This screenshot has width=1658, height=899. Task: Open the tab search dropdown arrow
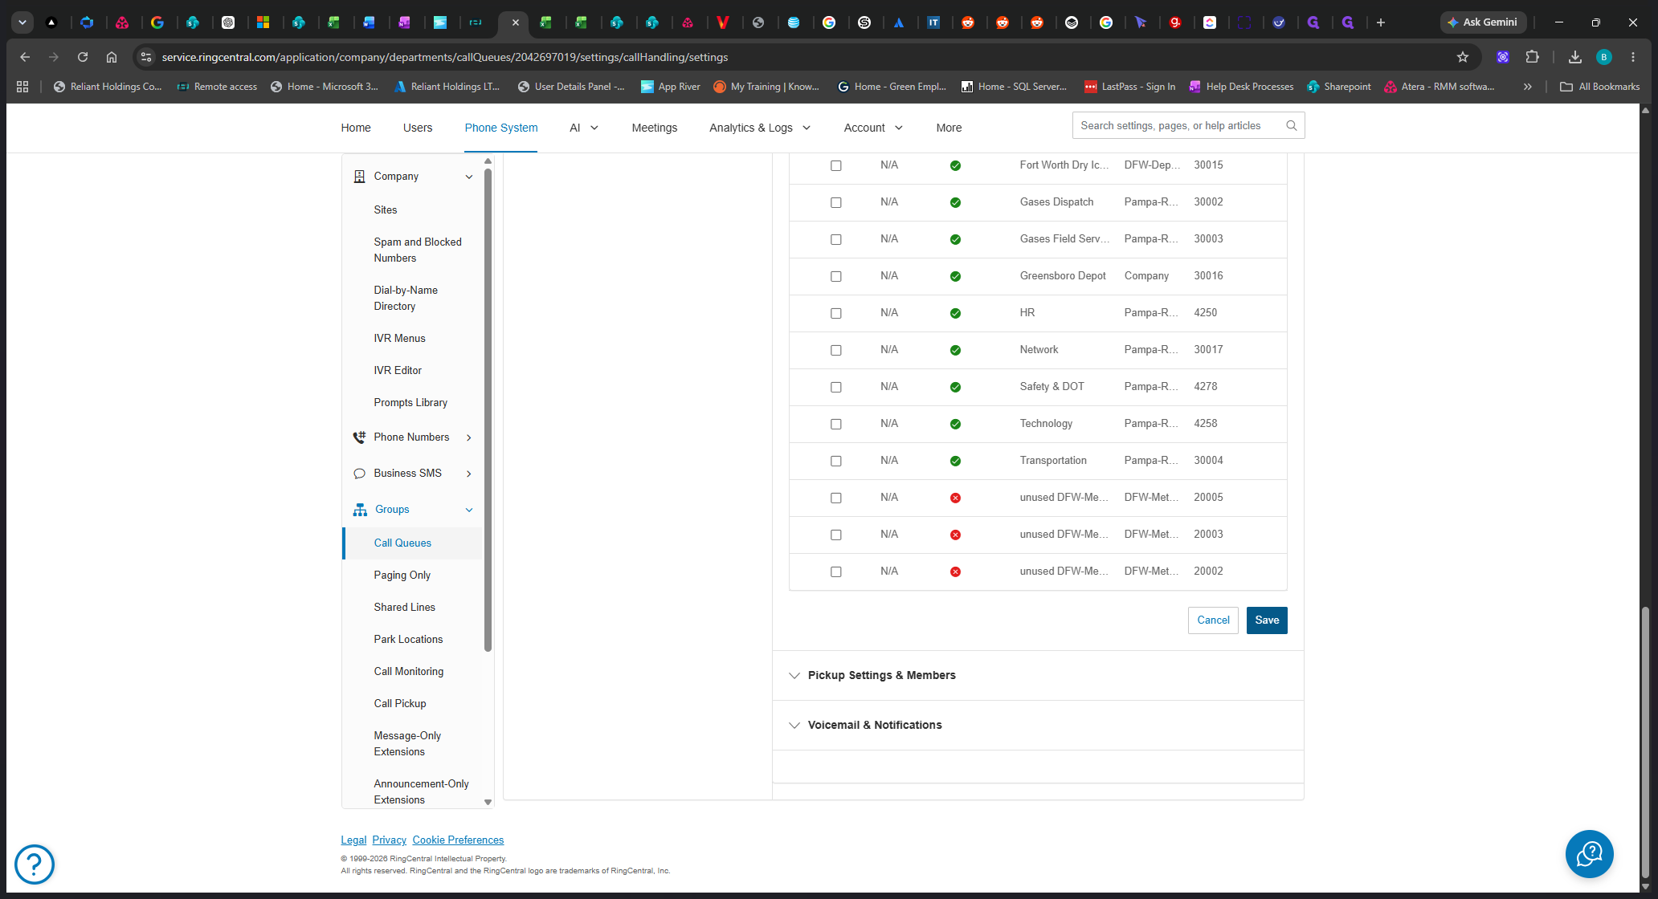tap(22, 22)
